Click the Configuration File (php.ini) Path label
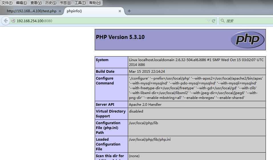 click(108, 128)
